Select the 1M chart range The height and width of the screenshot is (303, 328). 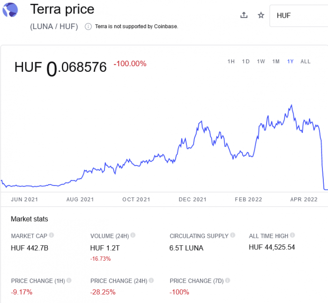pyautogui.click(x=276, y=62)
